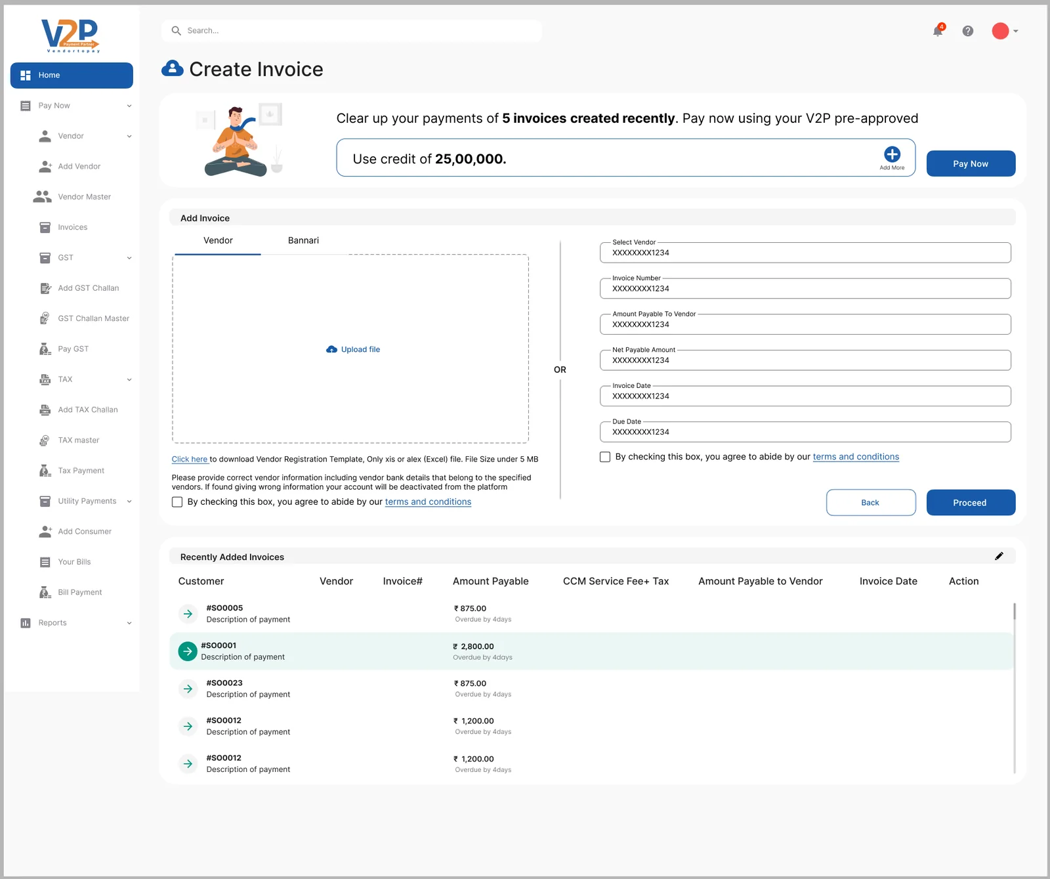Open Your Bills in the sidebar

pos(74,562)
